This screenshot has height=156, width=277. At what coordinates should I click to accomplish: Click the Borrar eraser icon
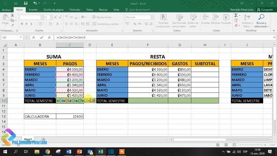[236, 26]
